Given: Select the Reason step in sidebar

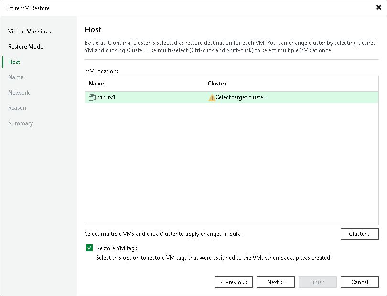Looking at the screenshot, I should point(17,108).
